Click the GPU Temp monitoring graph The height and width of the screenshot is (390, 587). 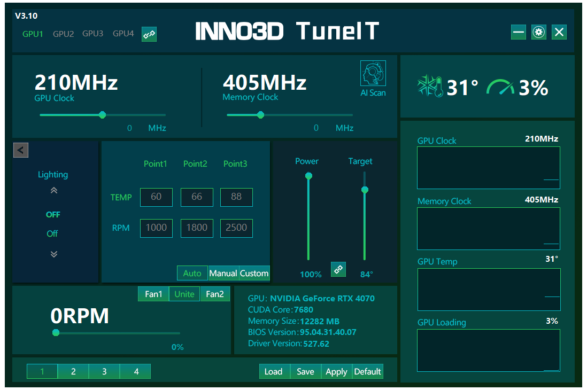tap(489, 290)
